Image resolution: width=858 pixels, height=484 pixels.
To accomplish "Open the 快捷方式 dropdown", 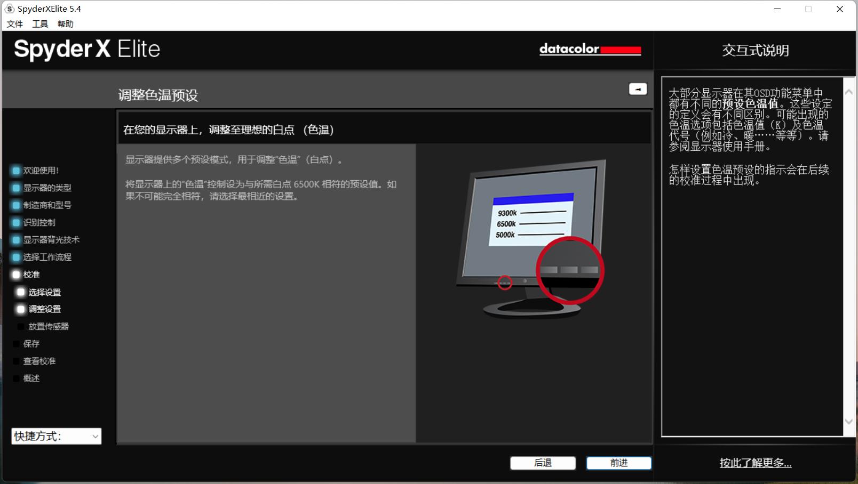I will click(x=55, y=436).
